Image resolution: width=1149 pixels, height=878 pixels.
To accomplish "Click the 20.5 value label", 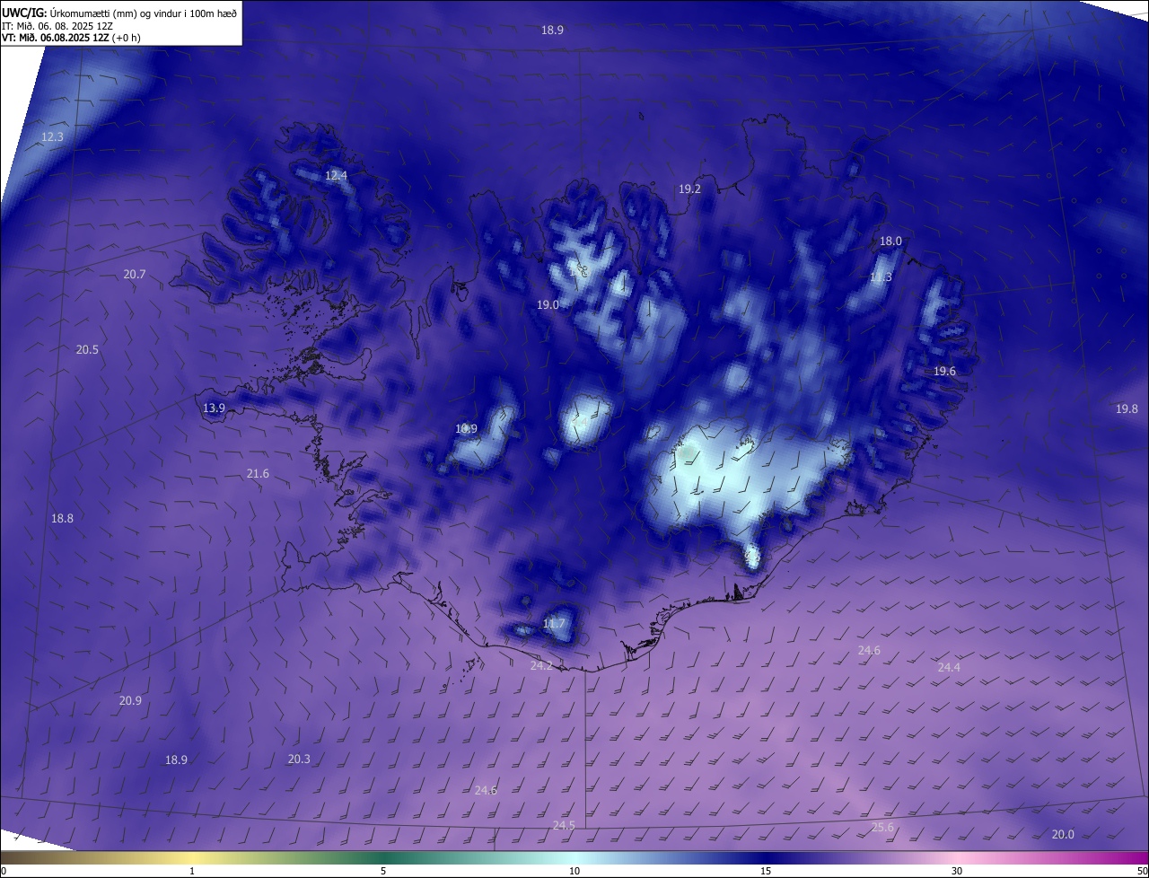I will click(87, 350).
